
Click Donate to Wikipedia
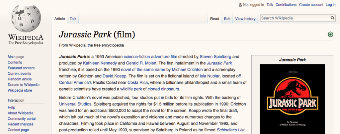[x=24, y=85]
